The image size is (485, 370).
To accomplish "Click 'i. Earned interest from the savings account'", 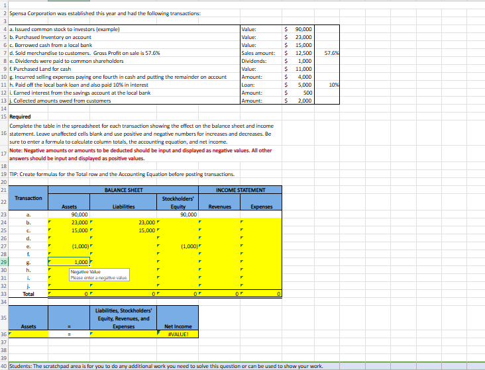I will pos(80,93).
